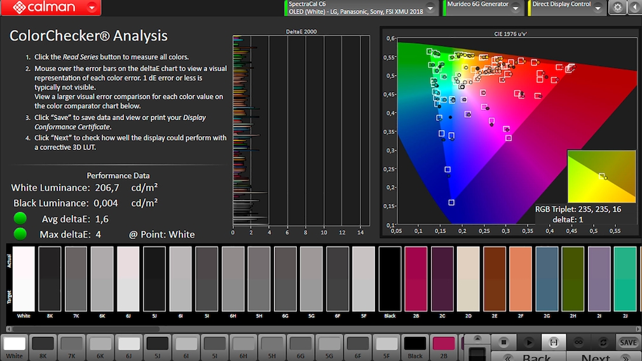Click the swatch strip horizontal scrollbar right arrow
The image size is (642, 361).
point(637,329)
